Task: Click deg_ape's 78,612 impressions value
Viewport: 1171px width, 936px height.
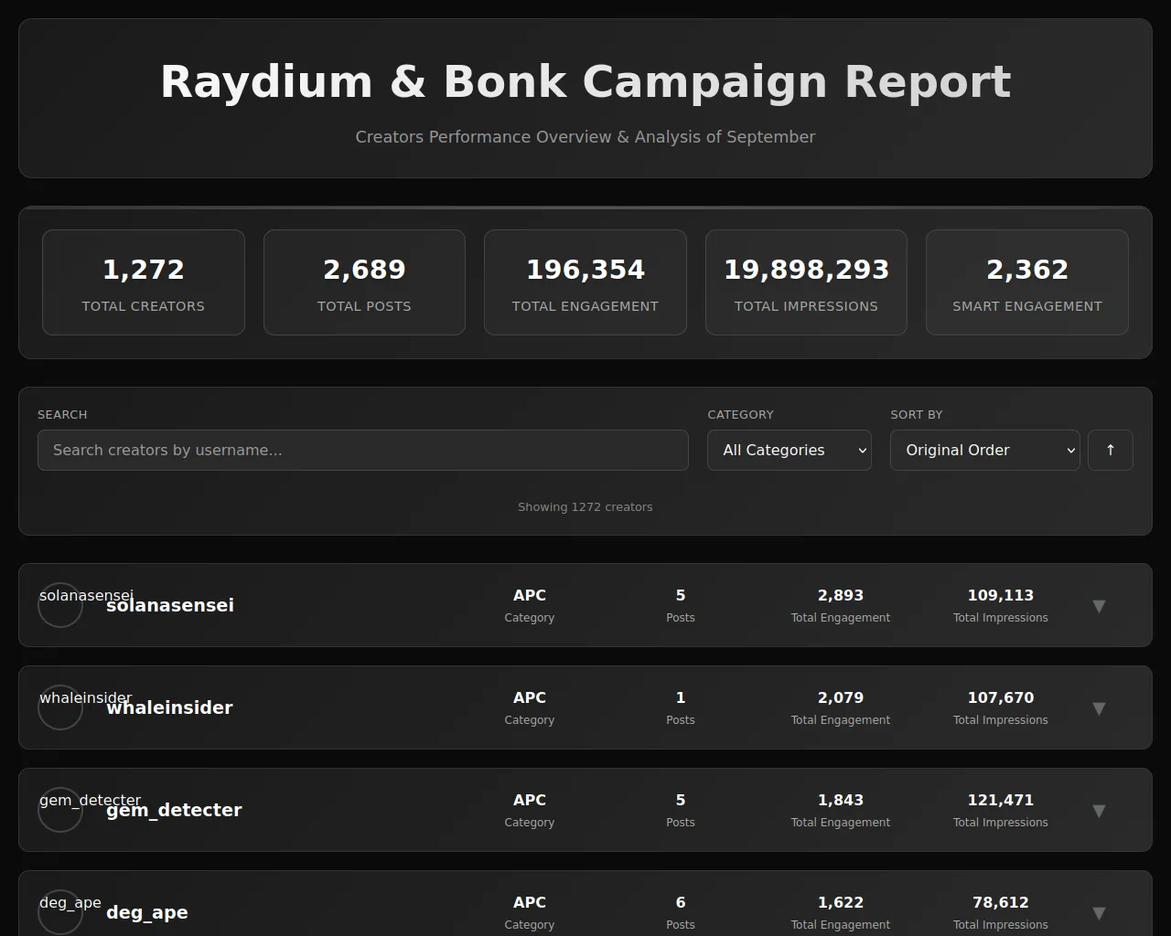Action: pos(1001,902)
